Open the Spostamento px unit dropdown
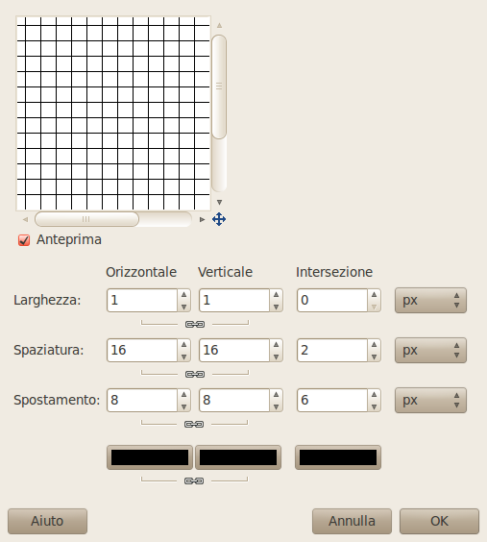Screen dimensions: 487x542 tap(430, 400)
